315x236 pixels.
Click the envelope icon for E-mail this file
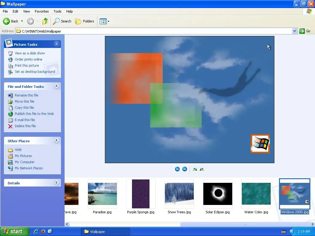coord(10,120)
